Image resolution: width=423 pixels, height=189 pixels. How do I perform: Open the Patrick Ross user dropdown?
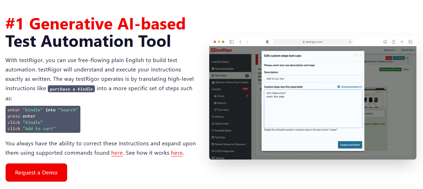coord(408,50)
